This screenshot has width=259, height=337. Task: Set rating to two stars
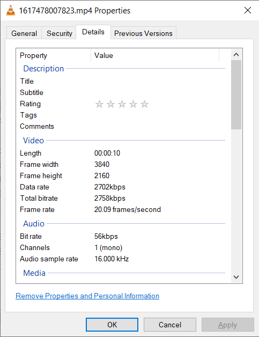[110, 104]
